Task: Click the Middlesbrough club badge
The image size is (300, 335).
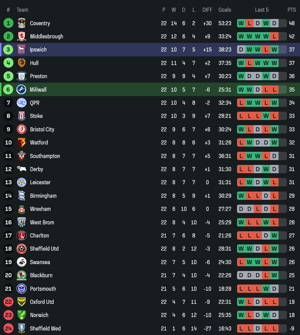Action: click(x=21, y=36)
